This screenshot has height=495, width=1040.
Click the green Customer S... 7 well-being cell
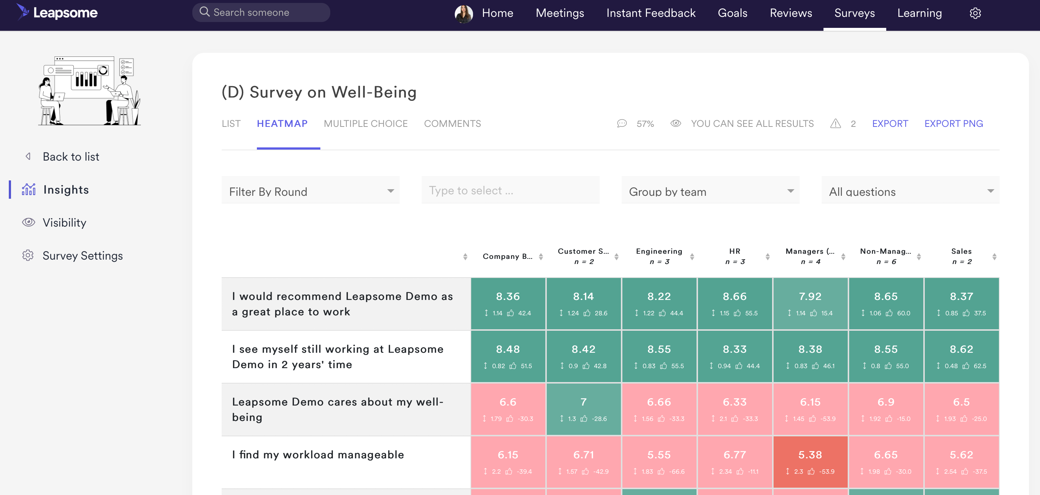583,409
